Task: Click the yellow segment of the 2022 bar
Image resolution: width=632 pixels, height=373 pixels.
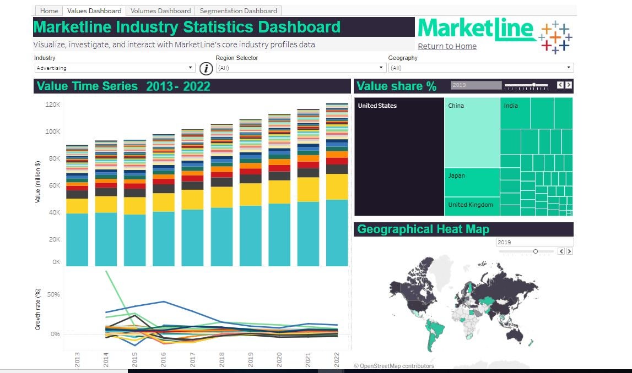Action: click(337, 186)
